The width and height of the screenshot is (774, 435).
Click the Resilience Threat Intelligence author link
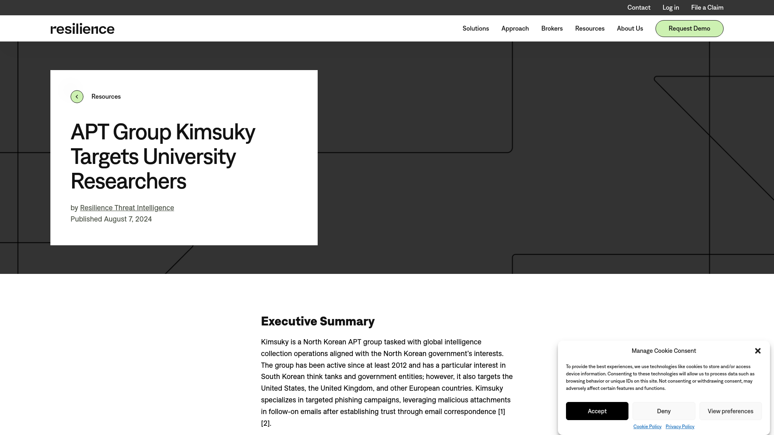(127, 207)
